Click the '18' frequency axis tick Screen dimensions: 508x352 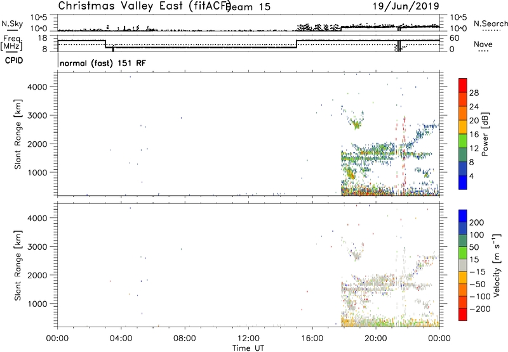[43, 38]
